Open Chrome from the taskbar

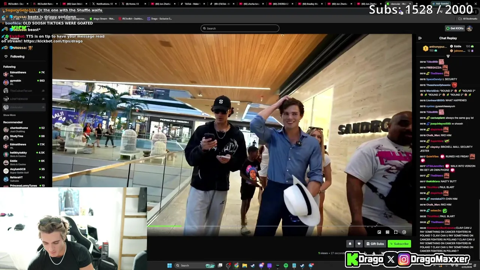[x=236, y=265]
